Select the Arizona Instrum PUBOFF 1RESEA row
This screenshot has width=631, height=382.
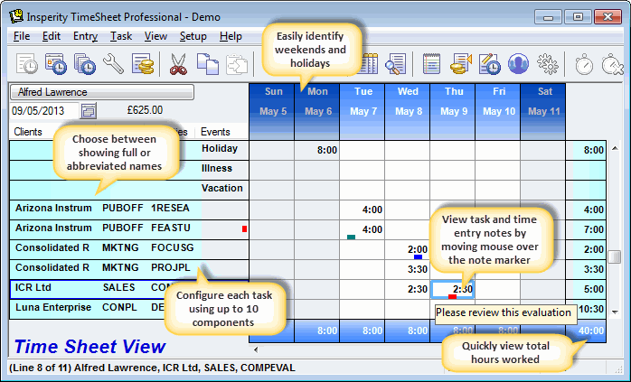coord(128,210)
